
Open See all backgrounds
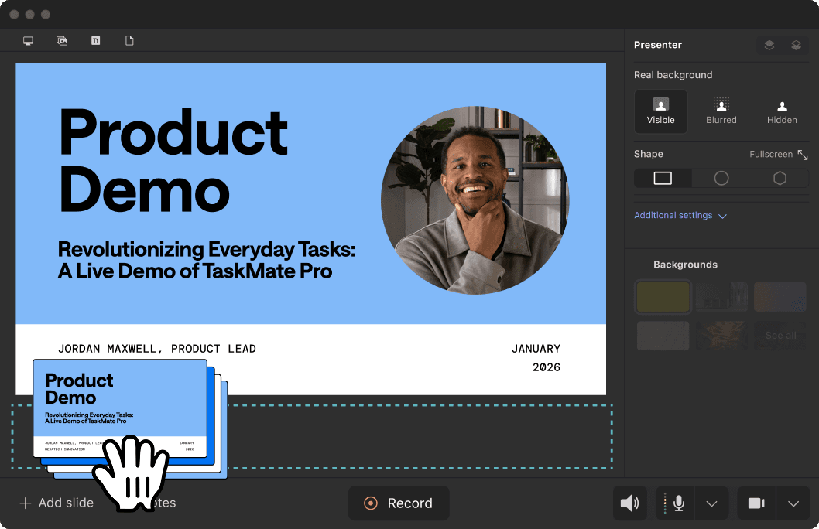(x=780, y=335)
